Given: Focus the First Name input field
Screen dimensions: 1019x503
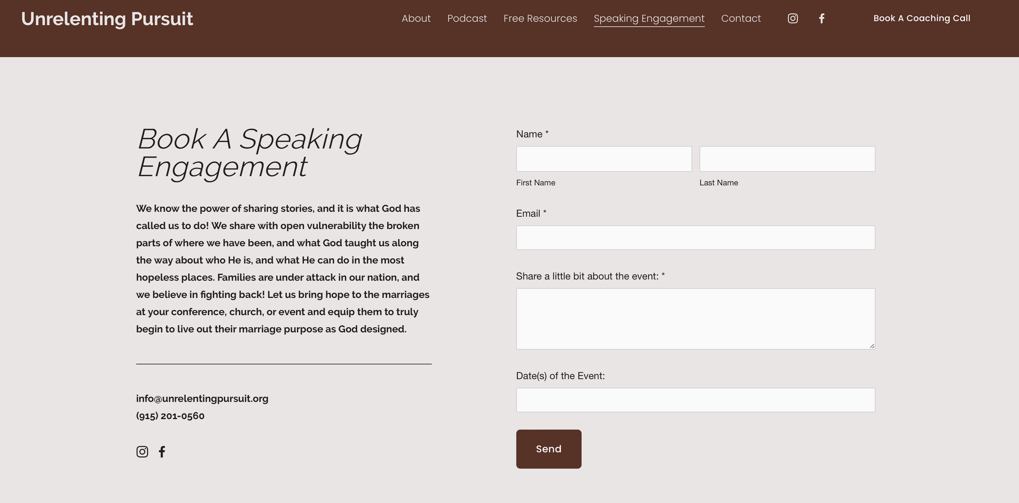Looking at the screenshot, I should tap(604, 159).
